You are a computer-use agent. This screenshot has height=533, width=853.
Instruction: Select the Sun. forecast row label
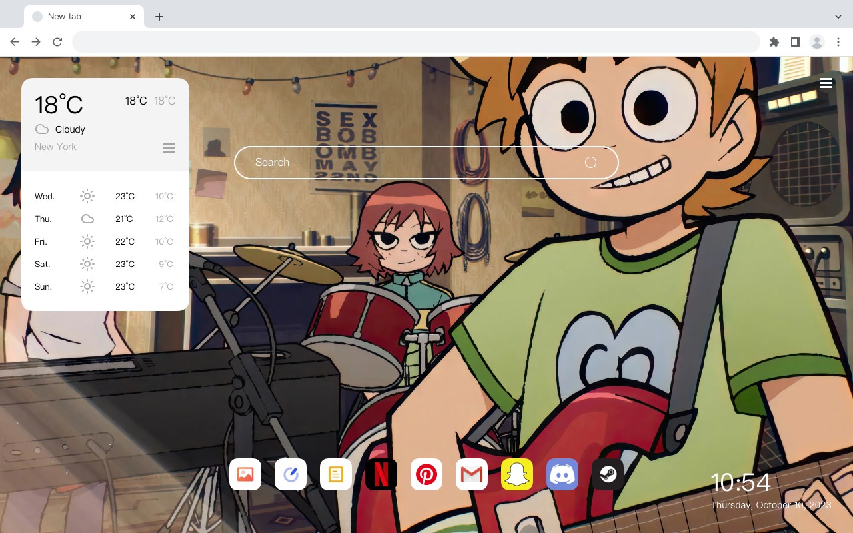click(x=43, y=286)
